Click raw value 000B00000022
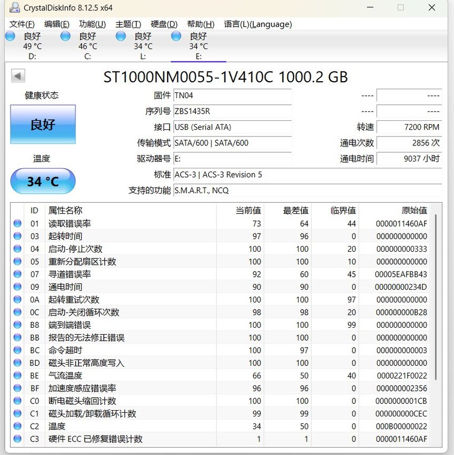The width and height of the screenshot is (454, 455). tap(401, 426)
